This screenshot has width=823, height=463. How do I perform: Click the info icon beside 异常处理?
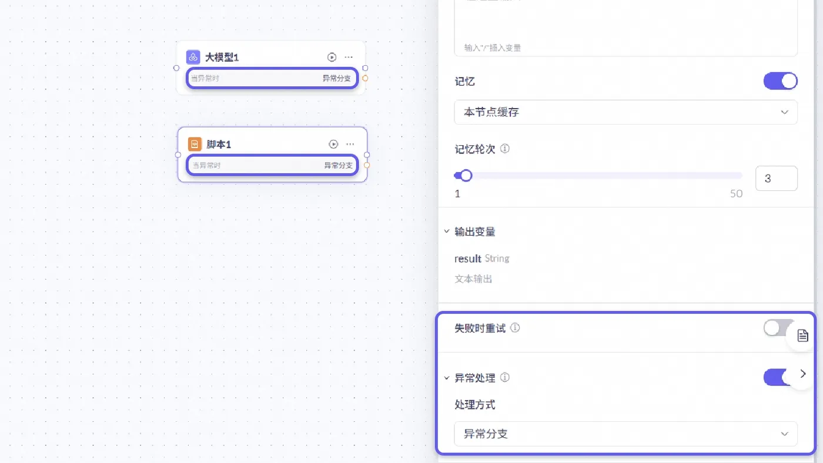pos(505,377)
